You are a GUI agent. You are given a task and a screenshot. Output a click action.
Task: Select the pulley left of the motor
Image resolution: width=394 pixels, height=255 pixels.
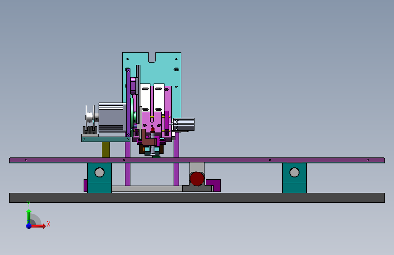[x=90, y=118]
